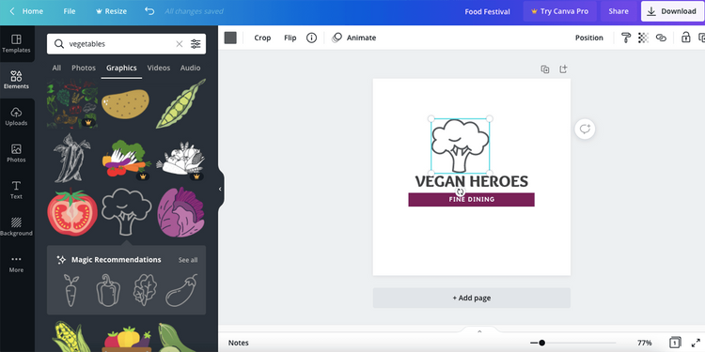The height and width of the screenshot is (352, 705).
Task: Open the transparency checkerboard icon
Action: coord(643,38)
